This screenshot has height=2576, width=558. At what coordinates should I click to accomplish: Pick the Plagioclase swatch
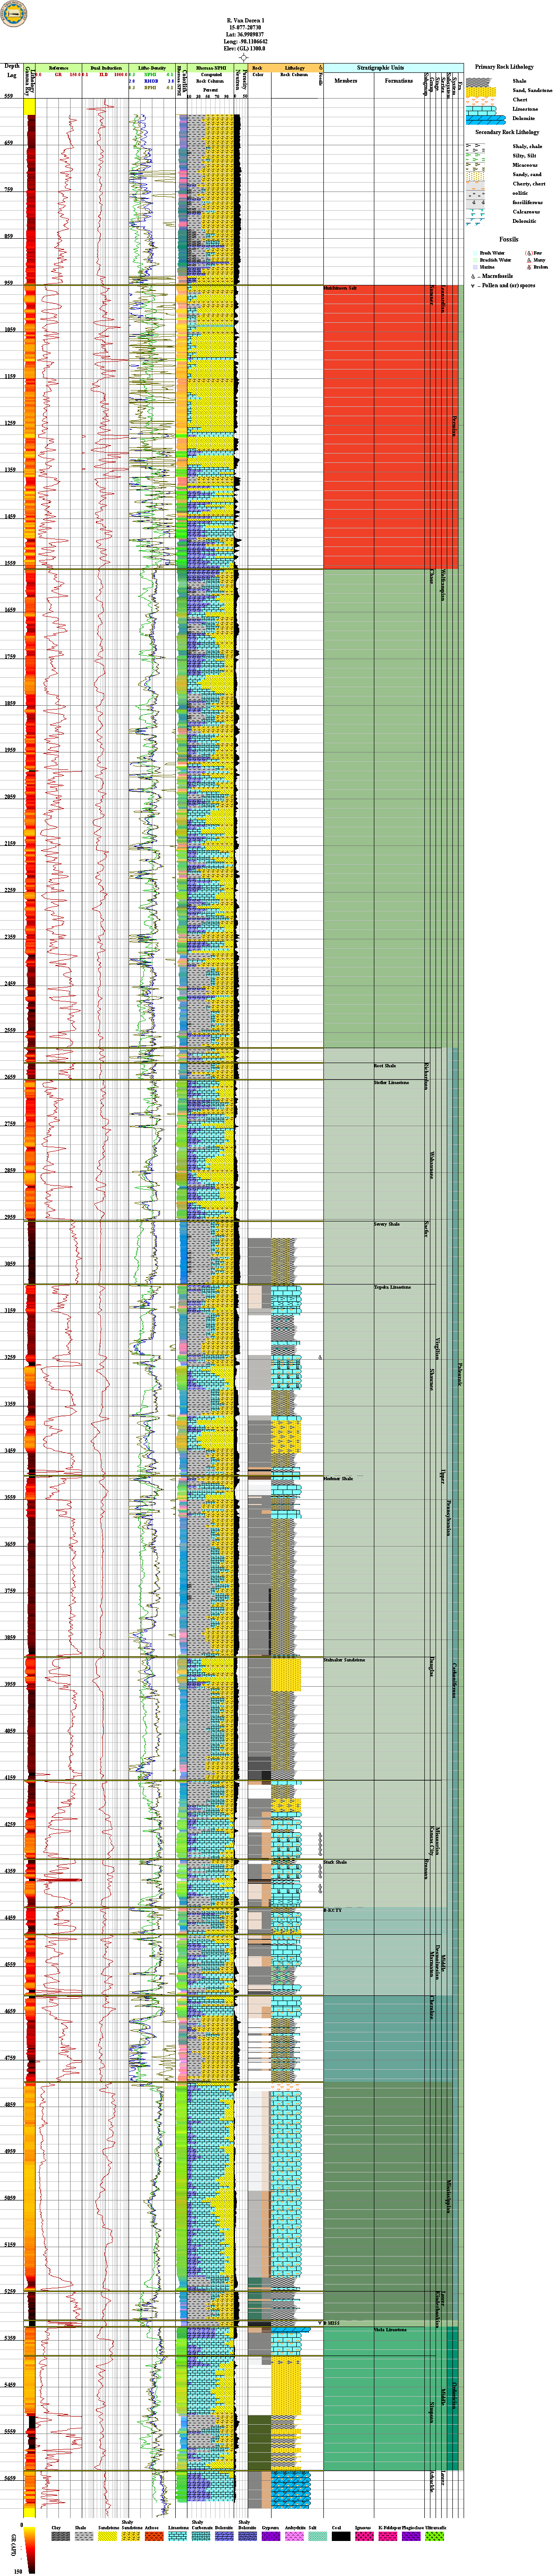(411, 2536)
